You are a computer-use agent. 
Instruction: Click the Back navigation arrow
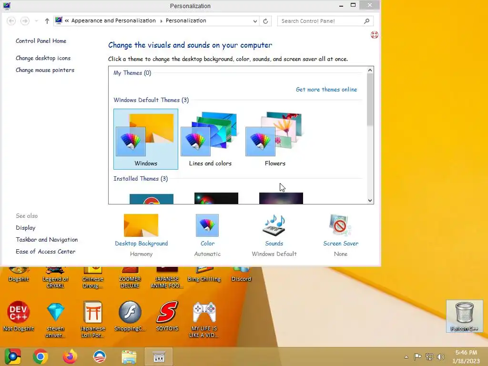(11, 21)
